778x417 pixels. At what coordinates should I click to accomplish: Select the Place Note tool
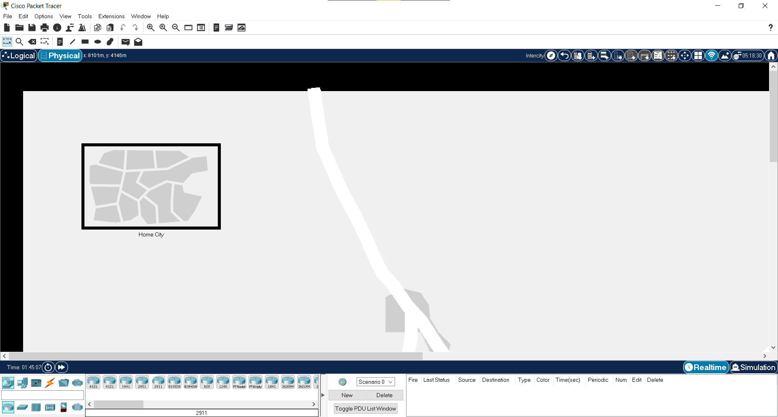click(x=60, y=42)
